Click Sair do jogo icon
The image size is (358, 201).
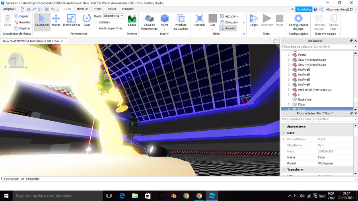coord(333,19)
